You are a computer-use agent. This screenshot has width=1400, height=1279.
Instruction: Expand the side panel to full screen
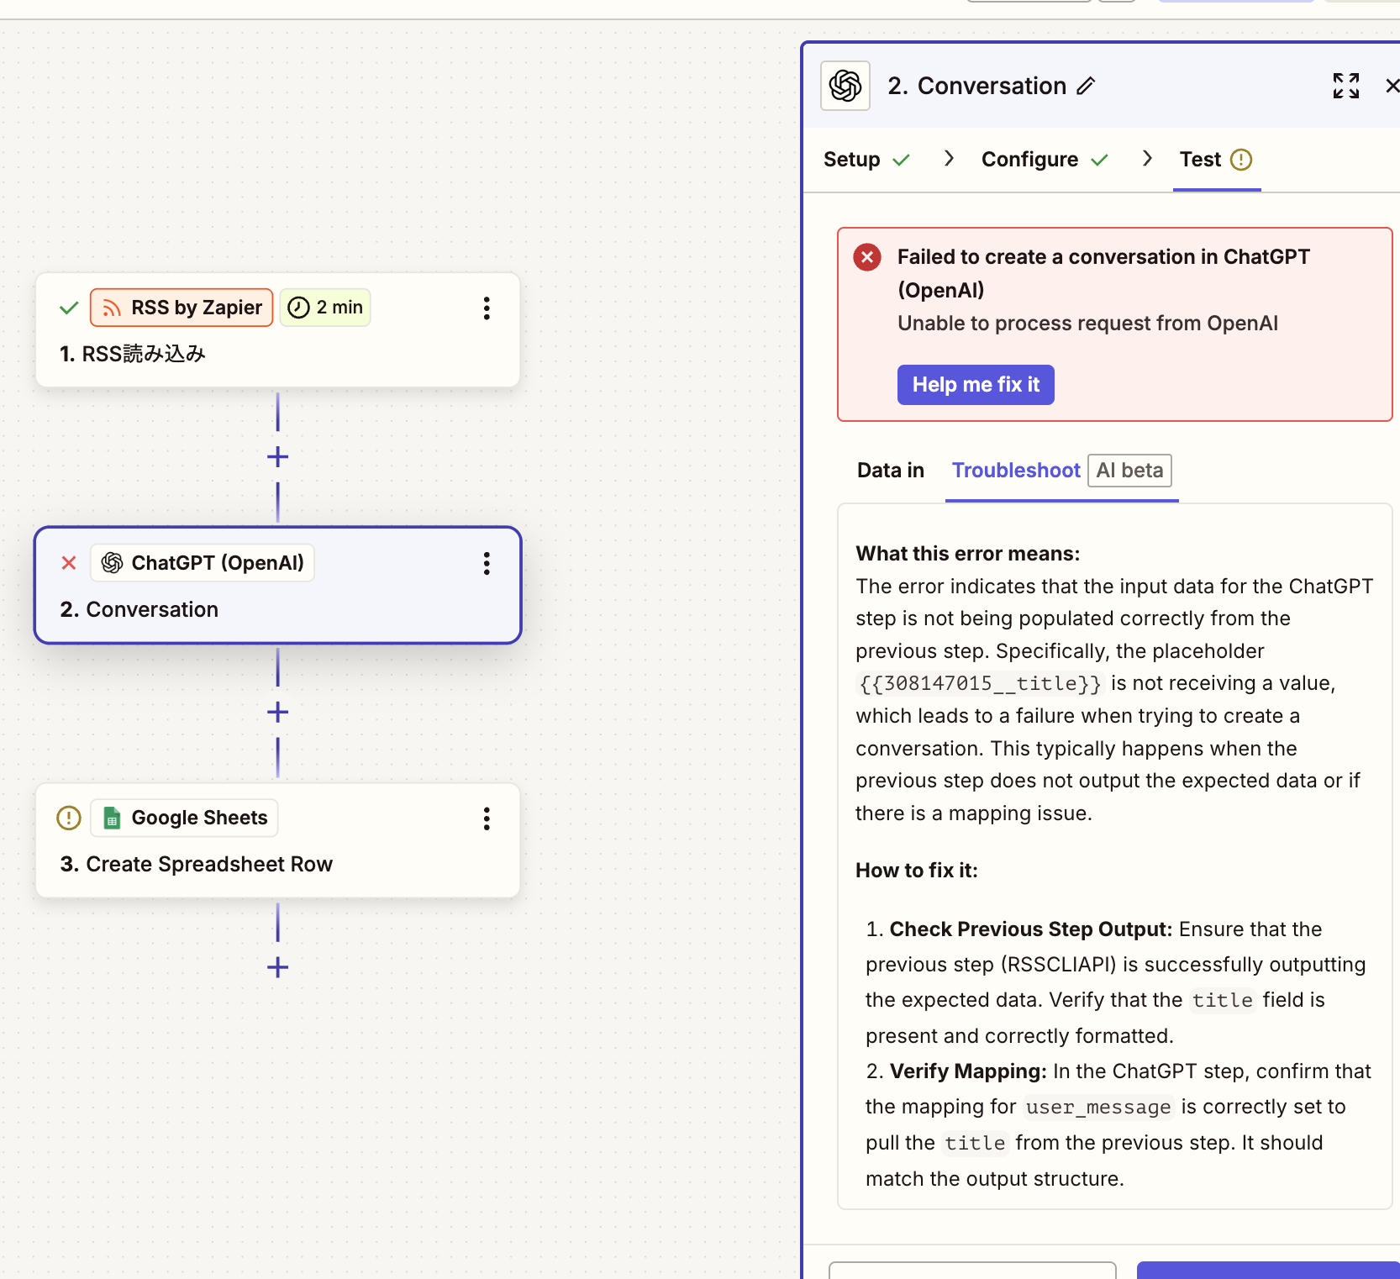1346,86
